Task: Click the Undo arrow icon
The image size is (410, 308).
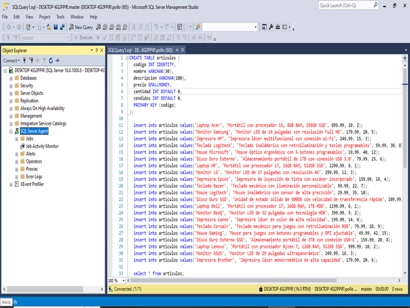Action: click(156, 27)
